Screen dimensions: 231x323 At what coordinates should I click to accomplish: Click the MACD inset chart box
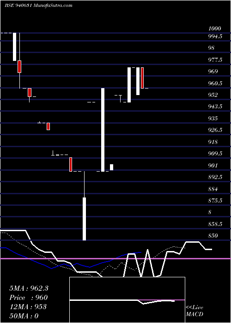[x=127, y=300]
